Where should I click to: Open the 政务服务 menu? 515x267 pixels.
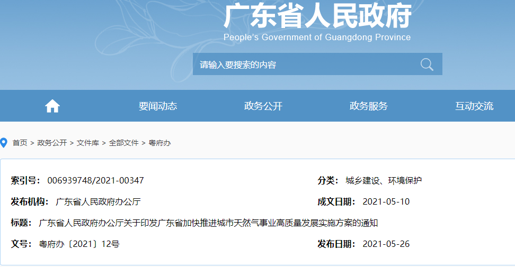tap(369, 106)
